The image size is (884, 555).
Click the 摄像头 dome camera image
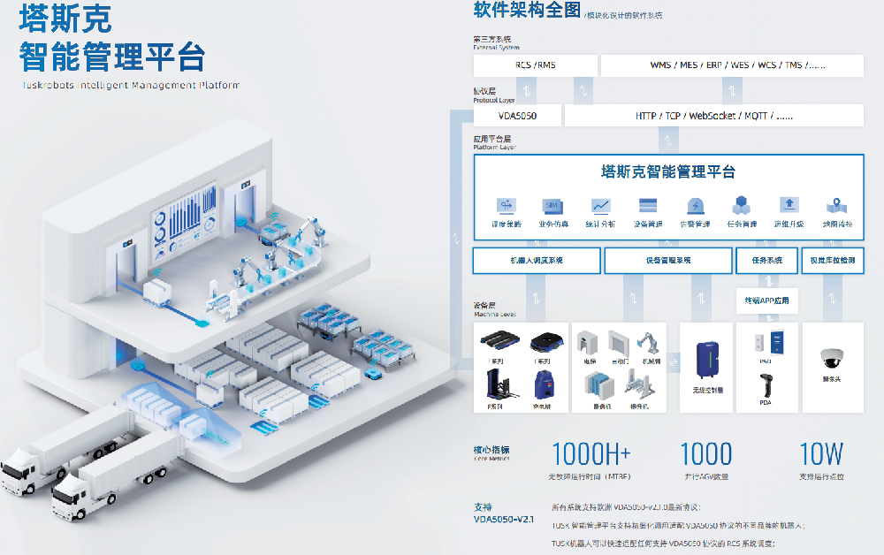pyautogui.click(x=832, y=358)
